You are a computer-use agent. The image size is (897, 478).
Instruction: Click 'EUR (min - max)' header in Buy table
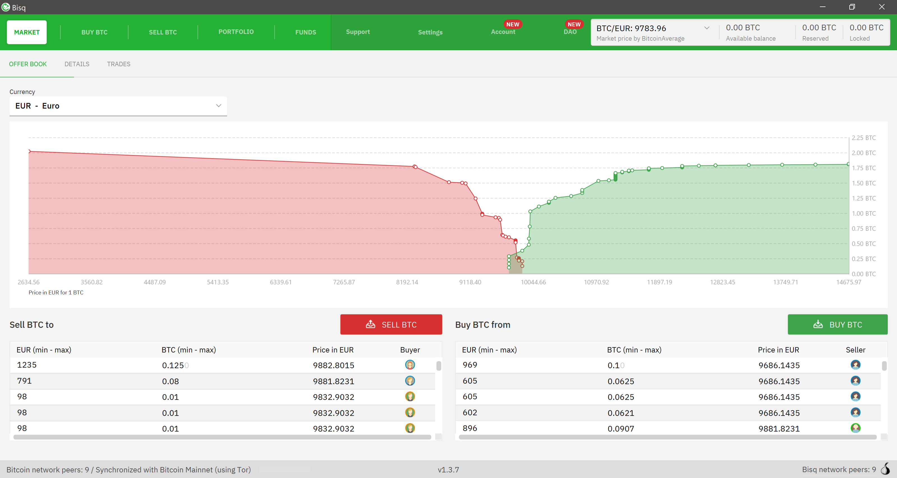coord(489,350)
